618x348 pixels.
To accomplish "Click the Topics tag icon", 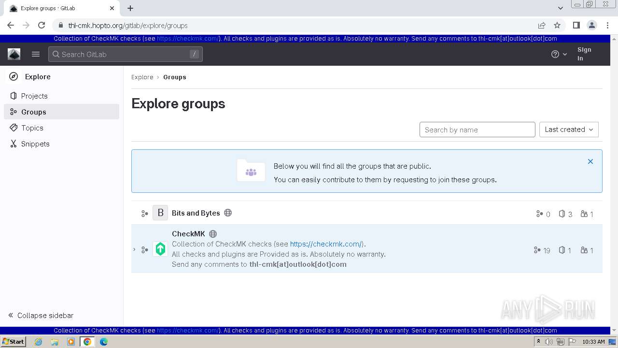I will click(14, 128).
